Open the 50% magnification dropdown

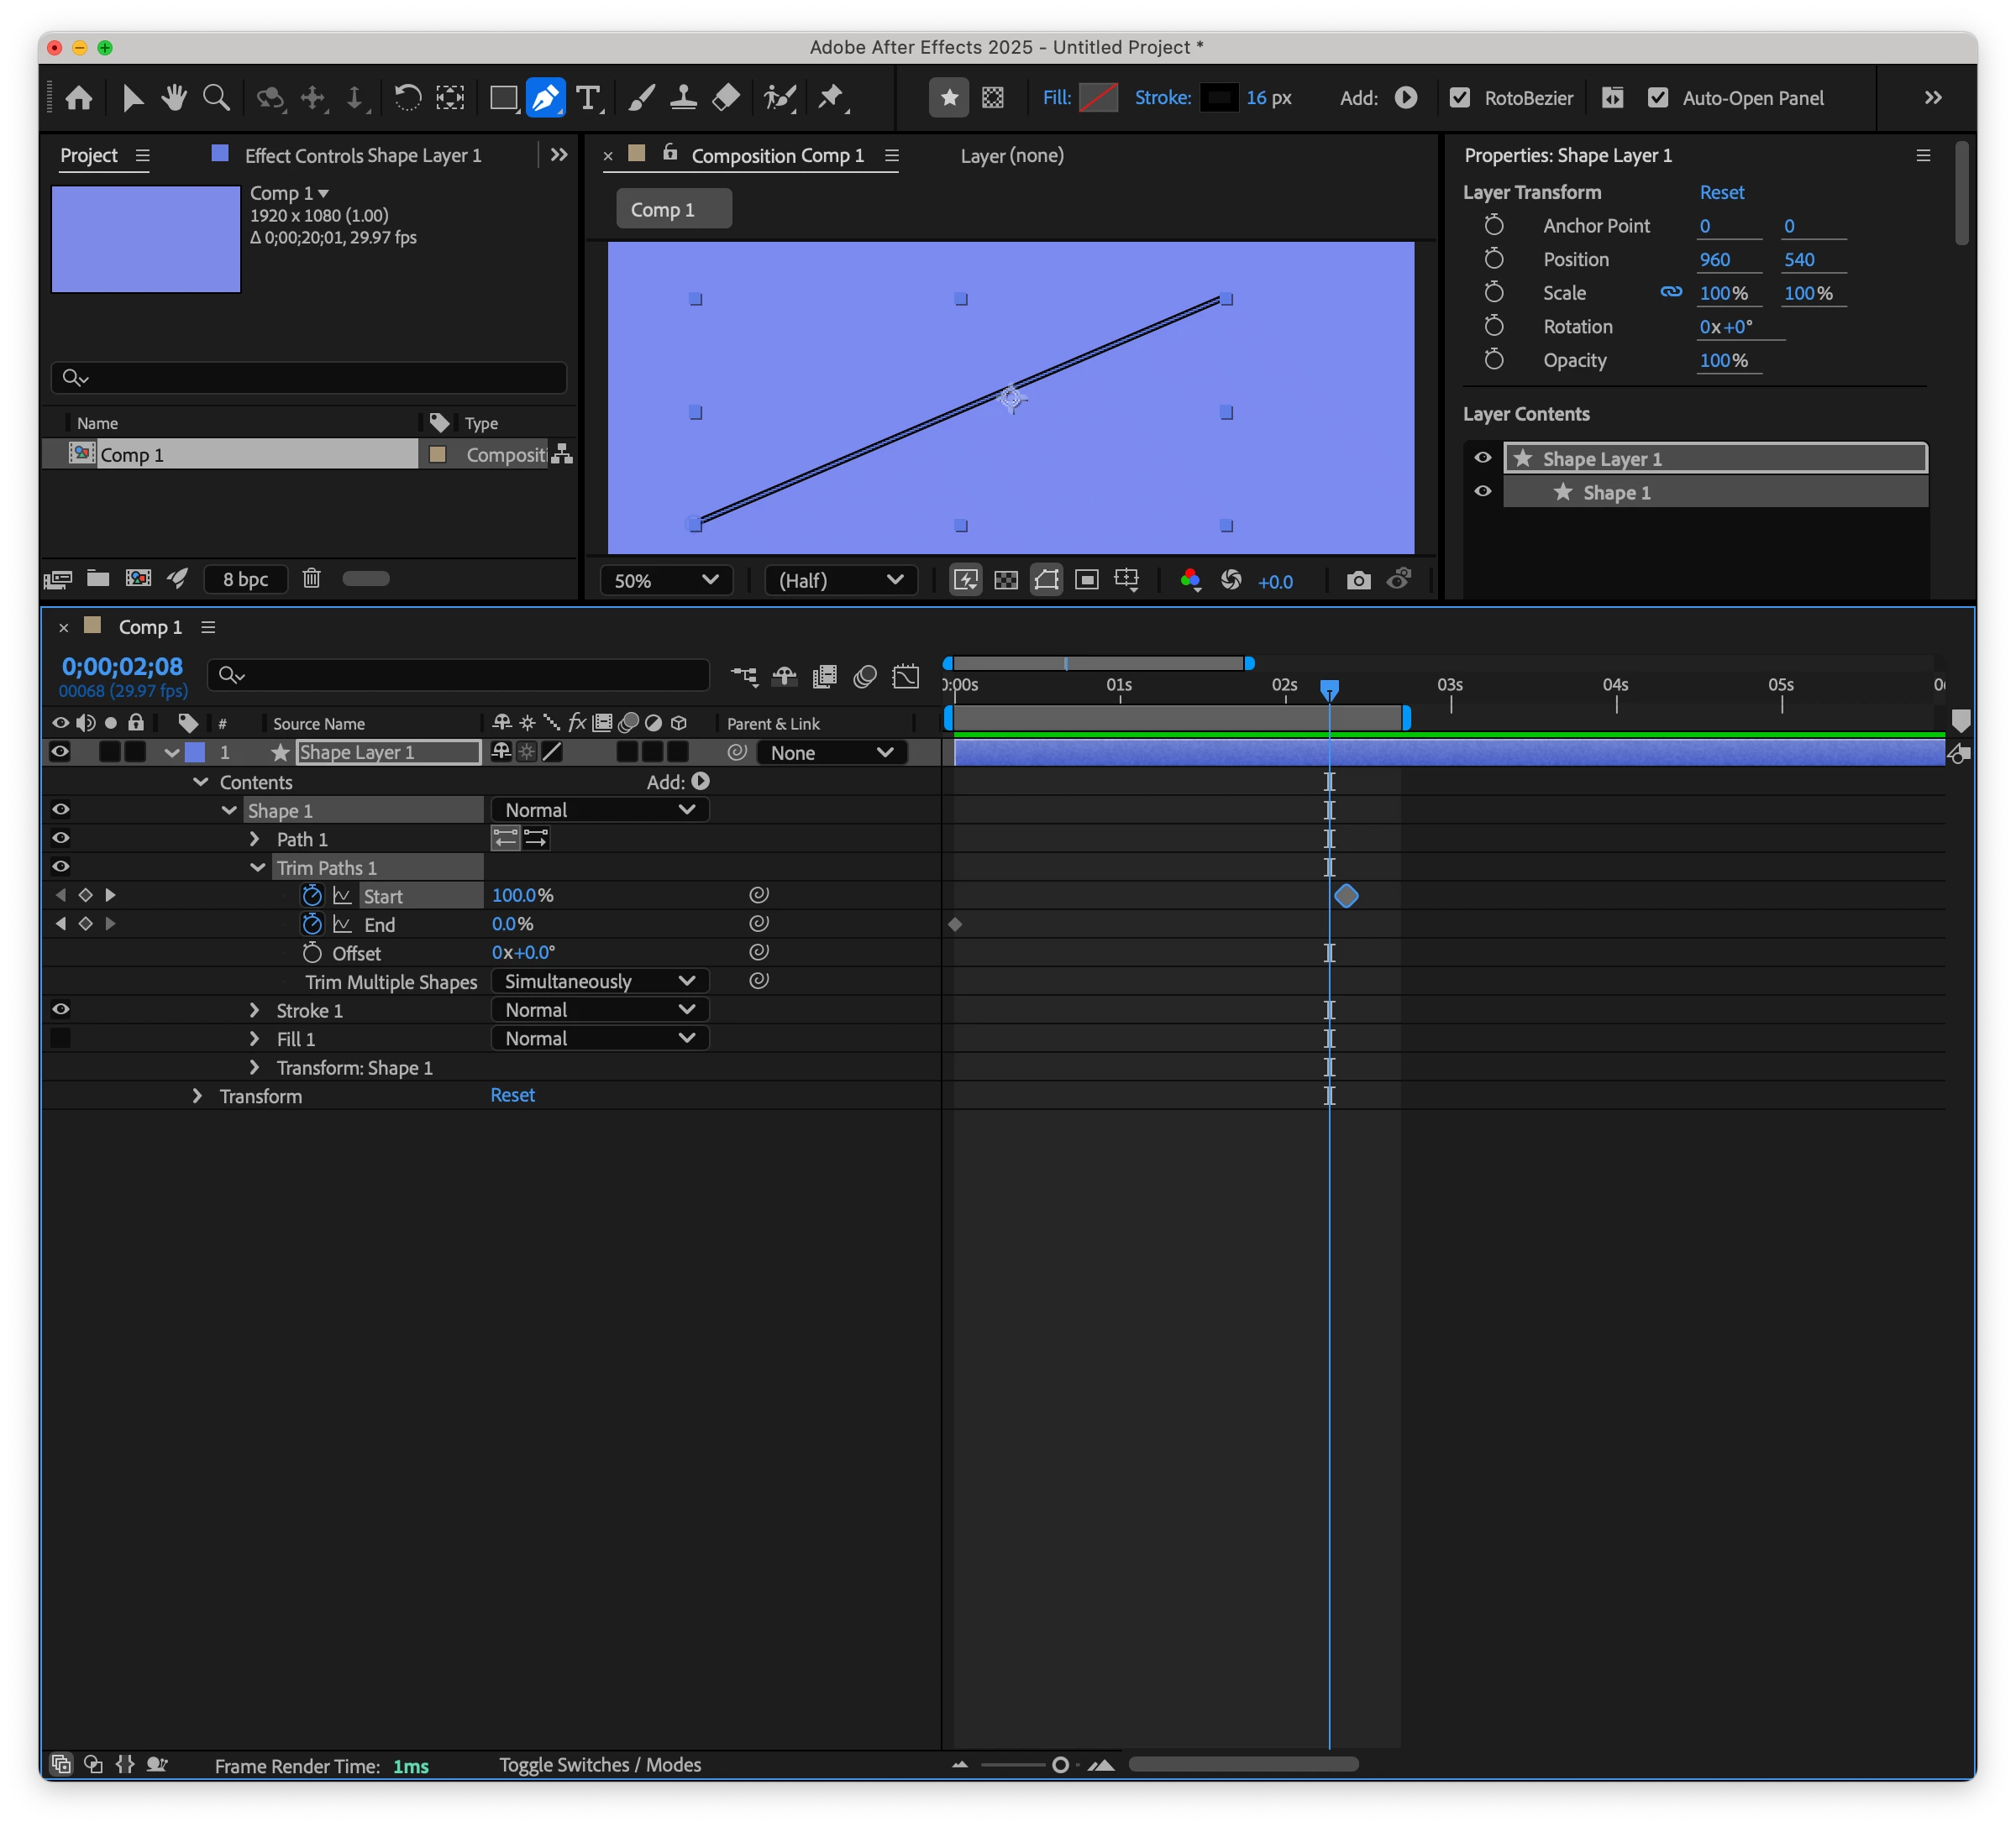coord(666,581)
